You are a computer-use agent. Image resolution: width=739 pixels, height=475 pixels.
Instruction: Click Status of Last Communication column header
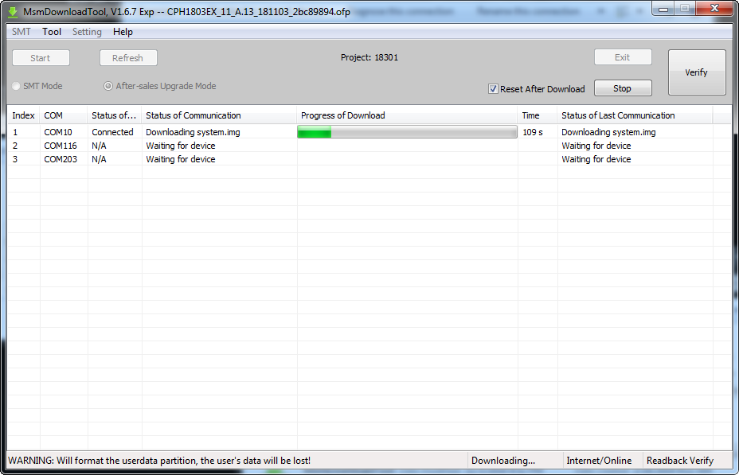(x=635, y=115)
